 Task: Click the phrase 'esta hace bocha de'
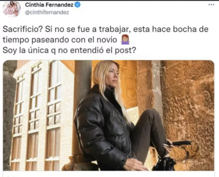pyautogui.click(x=171, y=29)
